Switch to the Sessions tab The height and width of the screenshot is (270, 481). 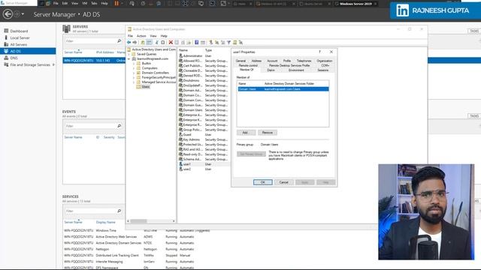(322, 70)
